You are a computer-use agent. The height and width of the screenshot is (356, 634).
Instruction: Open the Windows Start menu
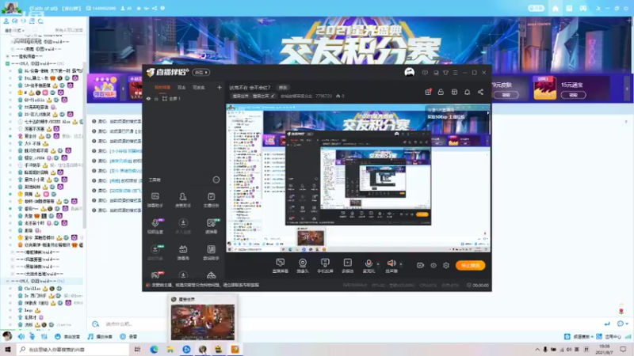coord(8,349)
